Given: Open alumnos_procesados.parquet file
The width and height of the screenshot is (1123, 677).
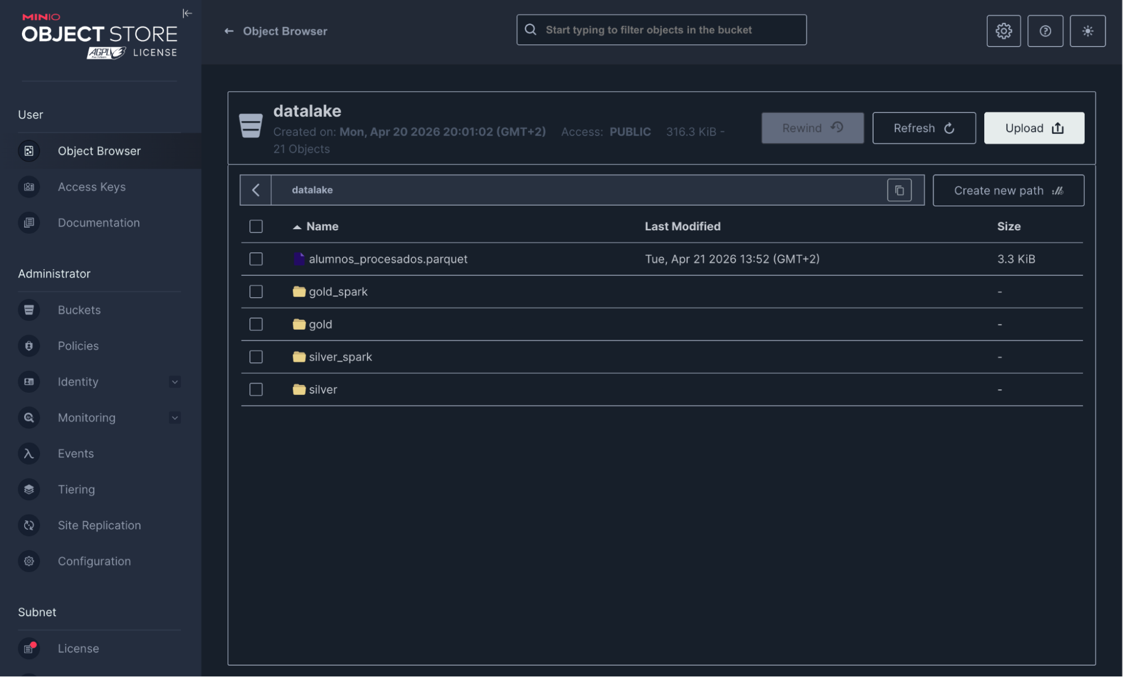Looking at the screenshot, I should [x=388, y=259].
